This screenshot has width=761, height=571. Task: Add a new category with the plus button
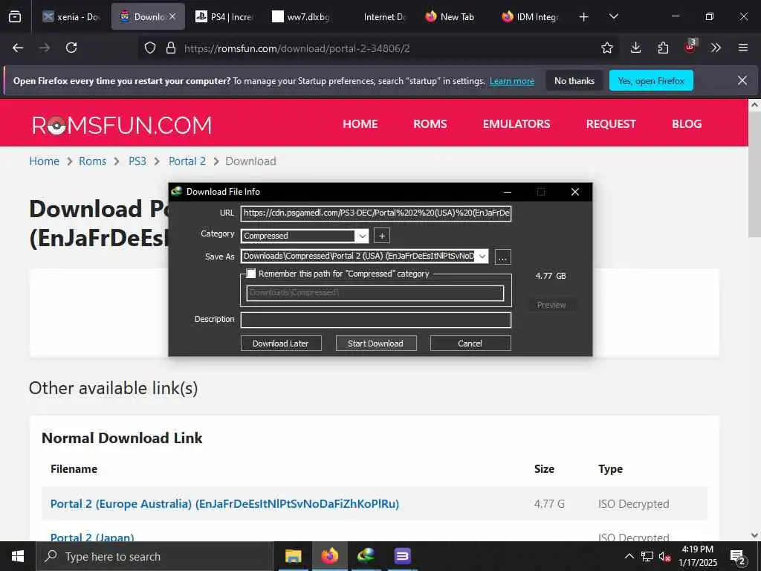[382, 236]
